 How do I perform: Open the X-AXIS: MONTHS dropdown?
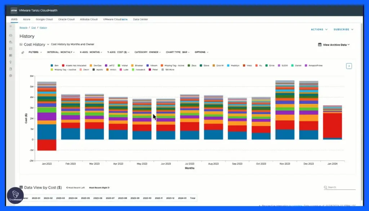(x=91, y=52)
